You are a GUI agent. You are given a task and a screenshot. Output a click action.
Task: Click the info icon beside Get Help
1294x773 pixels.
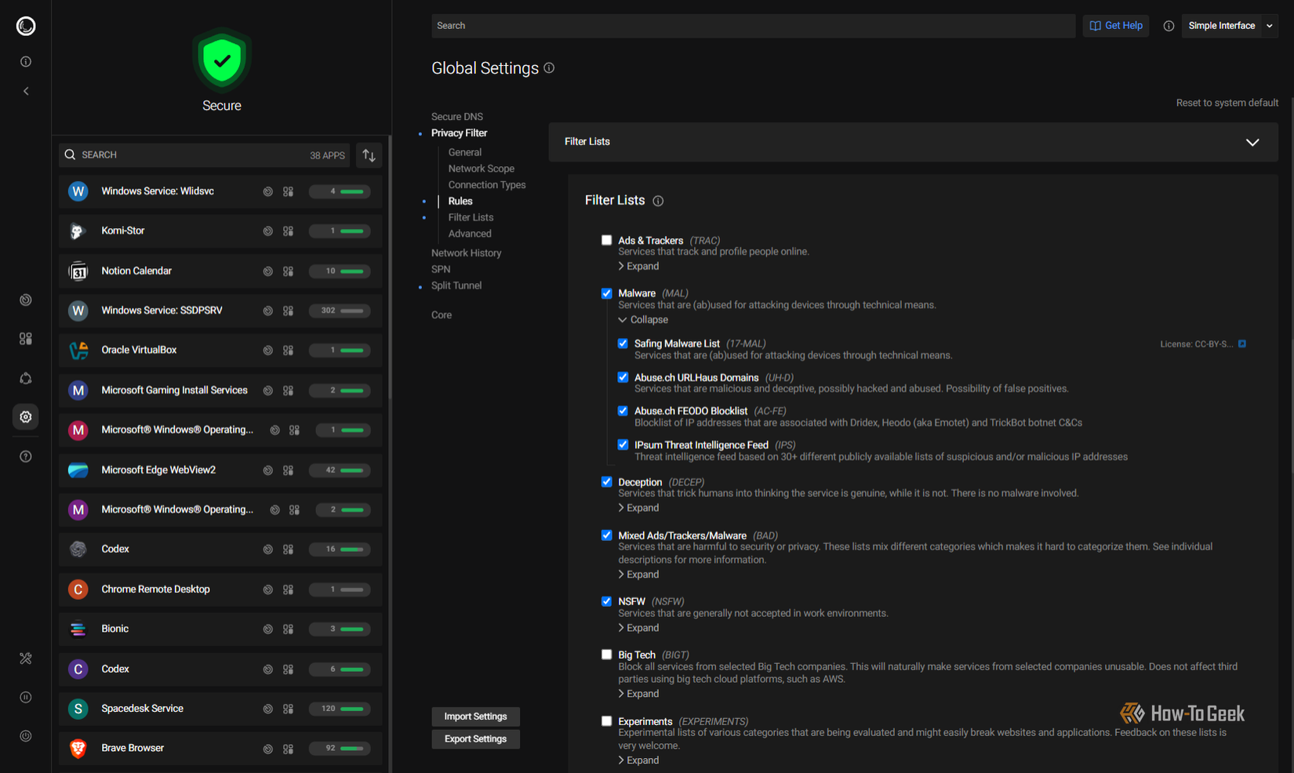coord(1169,26)
